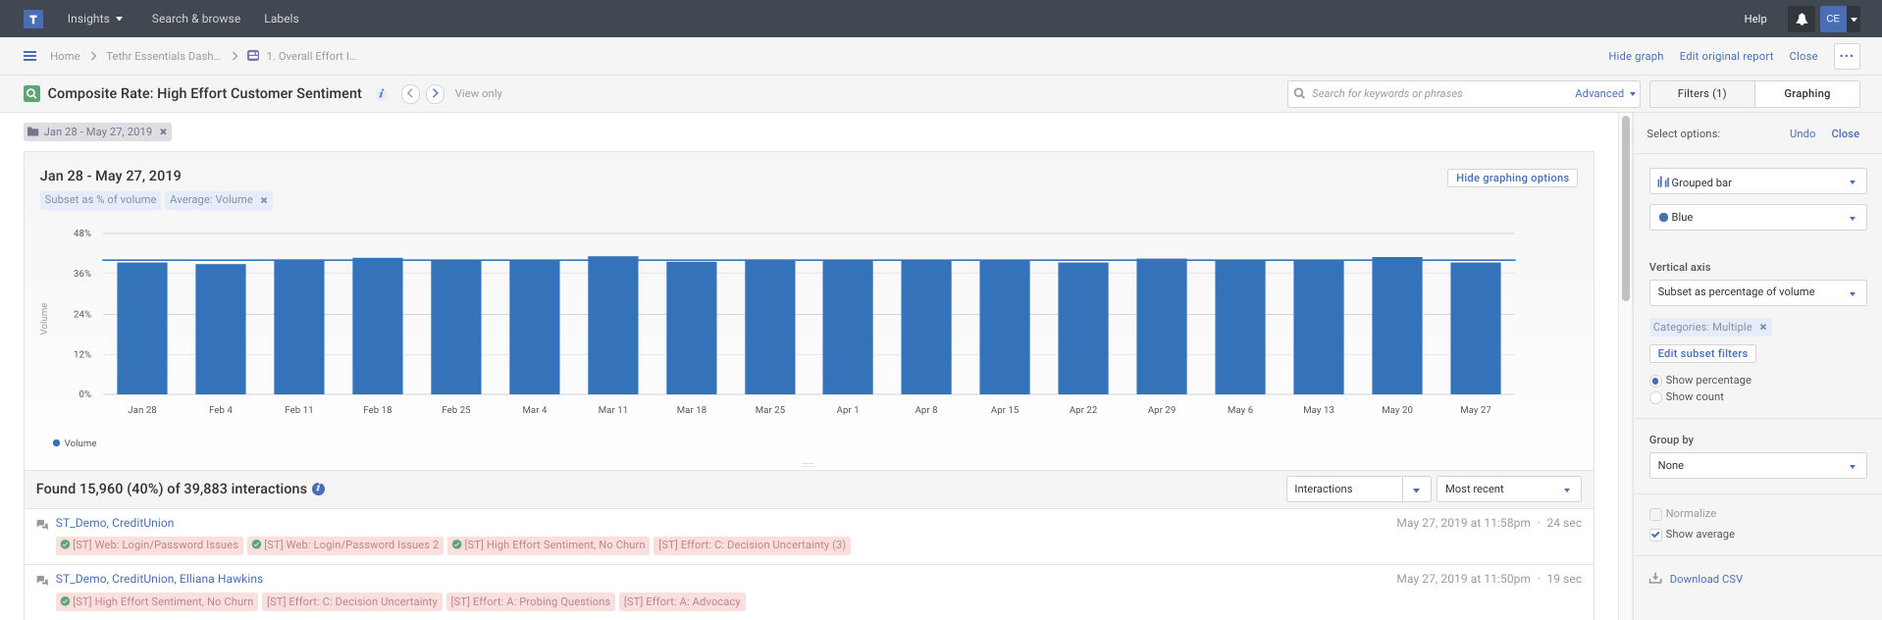Open the hamburger navigation menu
Screen dimensions: 1882x620
click(29, 56)
